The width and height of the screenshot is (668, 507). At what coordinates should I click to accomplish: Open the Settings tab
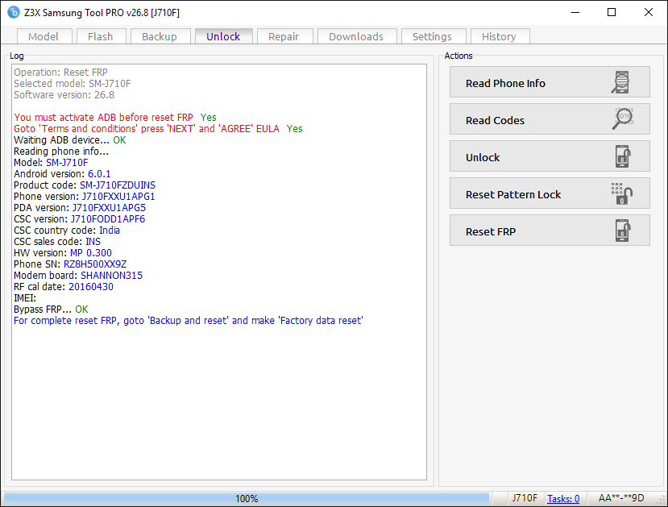point(432,36)
